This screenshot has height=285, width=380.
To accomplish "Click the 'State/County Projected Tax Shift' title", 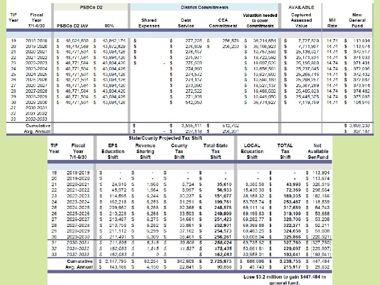I will (165, 138).
